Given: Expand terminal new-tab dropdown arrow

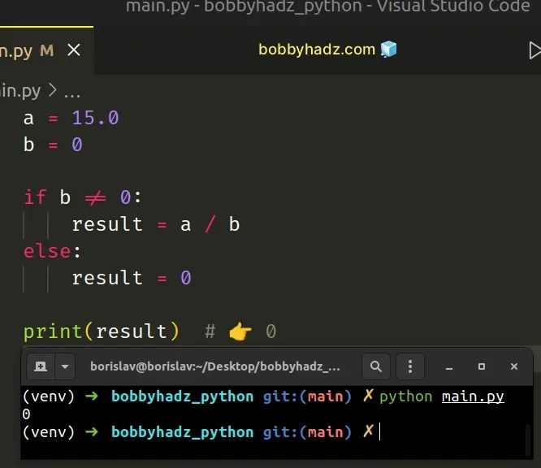Looking at the screenshot, I should pos(65,366).
